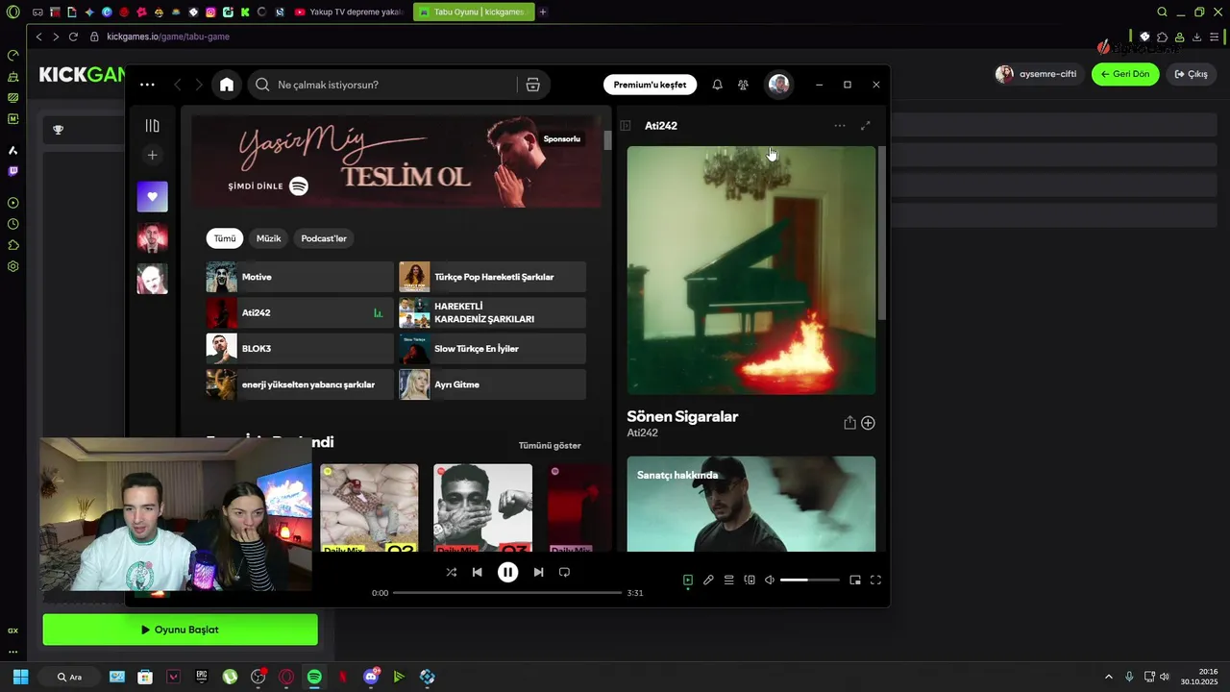Open the 'Ayrı Gitme' tile

492,384
